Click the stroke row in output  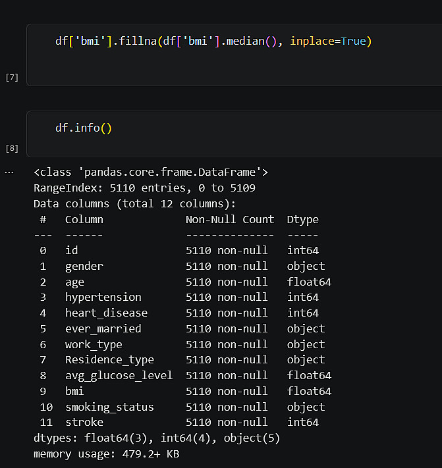point(84,423)
